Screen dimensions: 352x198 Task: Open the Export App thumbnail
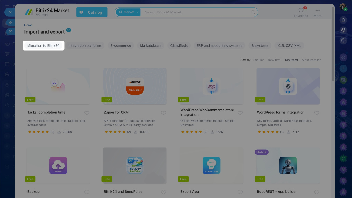coord(211,166)
